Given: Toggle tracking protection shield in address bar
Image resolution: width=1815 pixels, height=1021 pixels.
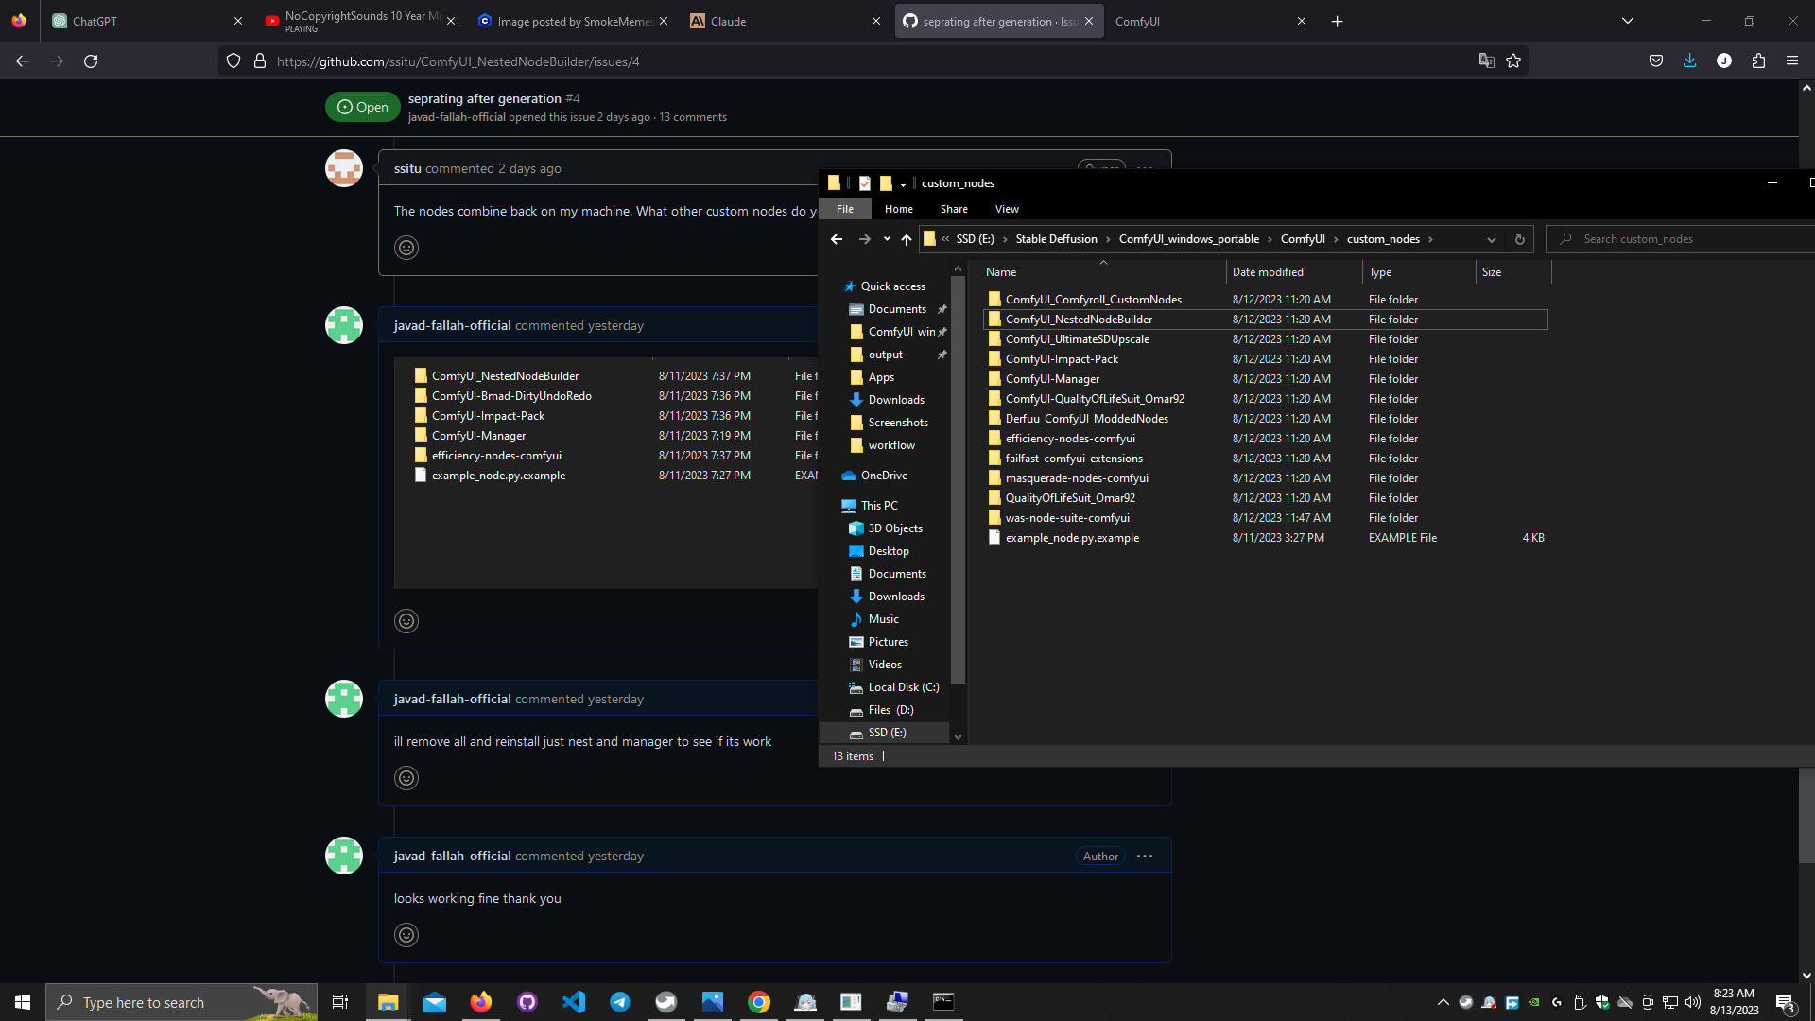Looking at the screenshot, I should (233, 61).
